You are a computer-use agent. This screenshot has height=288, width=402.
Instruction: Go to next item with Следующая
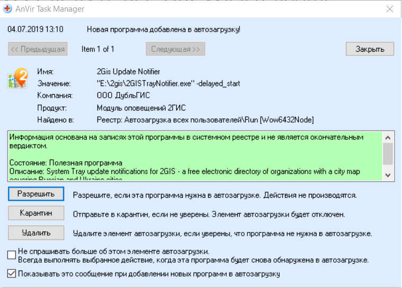coord(175,49)
